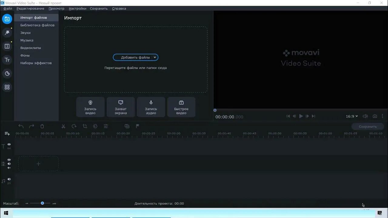Screen dimensions: 388x218
Task: Click the Windows Start button
Action: pos(6,213)
